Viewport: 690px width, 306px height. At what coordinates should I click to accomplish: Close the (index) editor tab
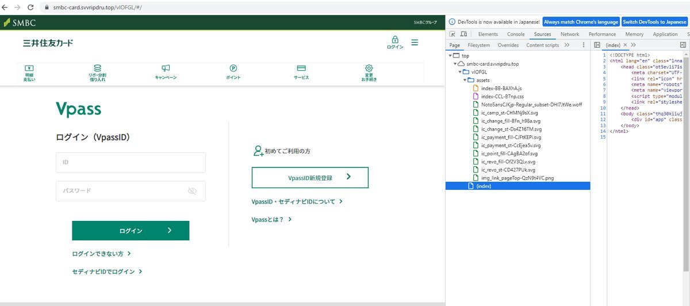pyautogui.click(x=625, y=45)
